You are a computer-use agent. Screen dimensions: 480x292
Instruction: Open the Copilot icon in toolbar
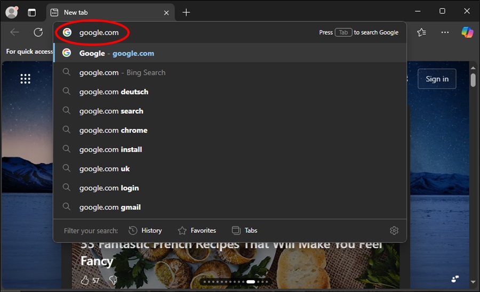[467, 33]
